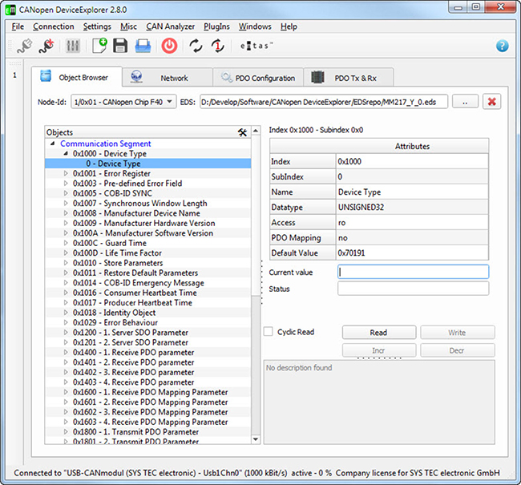Enable the Cyclic Read checkbox
Image resolution: width=521 pixels, height=485 pixels.
coord(269,332)
